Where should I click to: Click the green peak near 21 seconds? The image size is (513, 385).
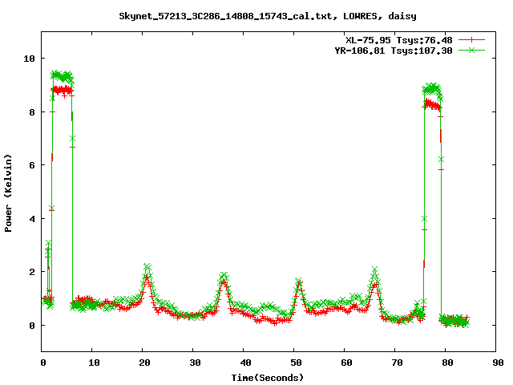(x=147, y=266)
